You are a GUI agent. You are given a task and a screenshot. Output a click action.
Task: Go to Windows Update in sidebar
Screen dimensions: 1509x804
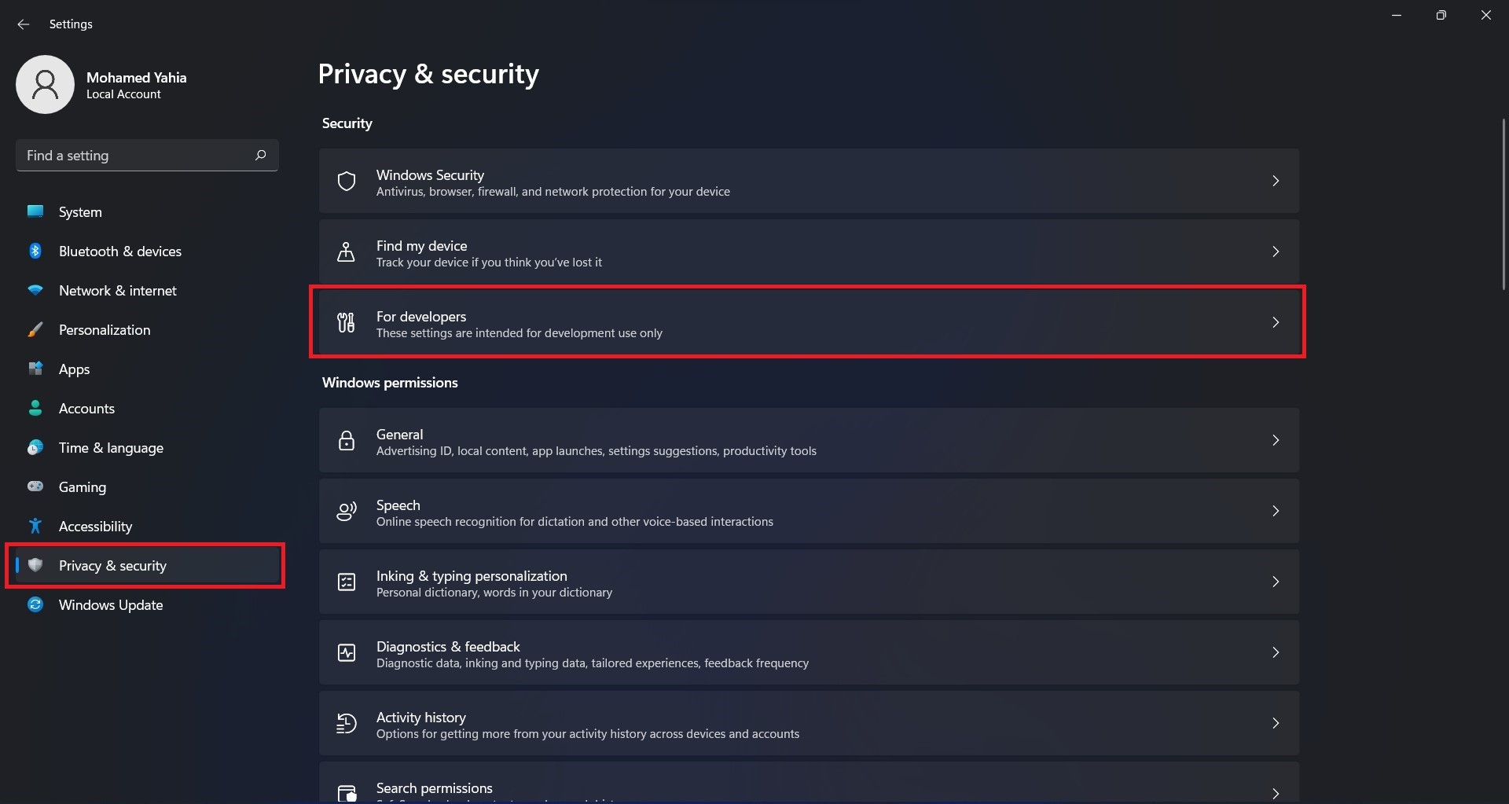click(111, 605)
